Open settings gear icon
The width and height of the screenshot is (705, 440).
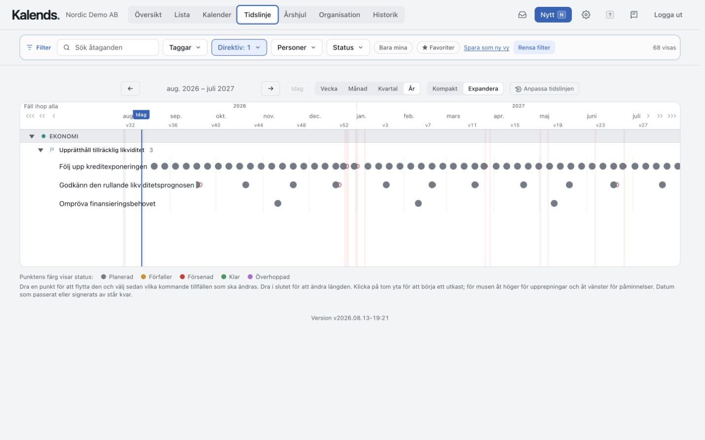pos(586,15)
